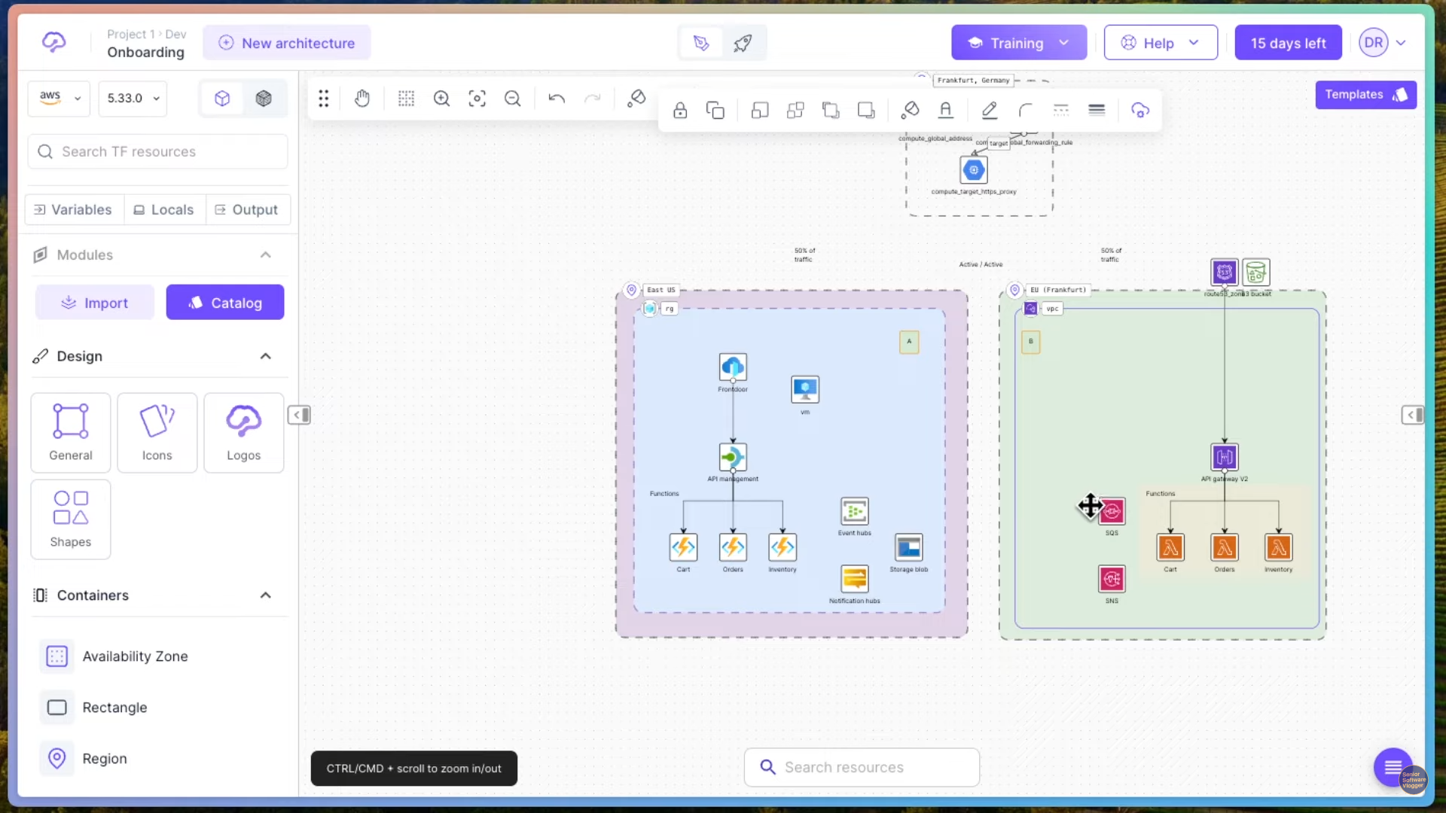This screenshot has height=813, width=1446.
Task: Click the duplicate element icon
Action: coord(715,111)
